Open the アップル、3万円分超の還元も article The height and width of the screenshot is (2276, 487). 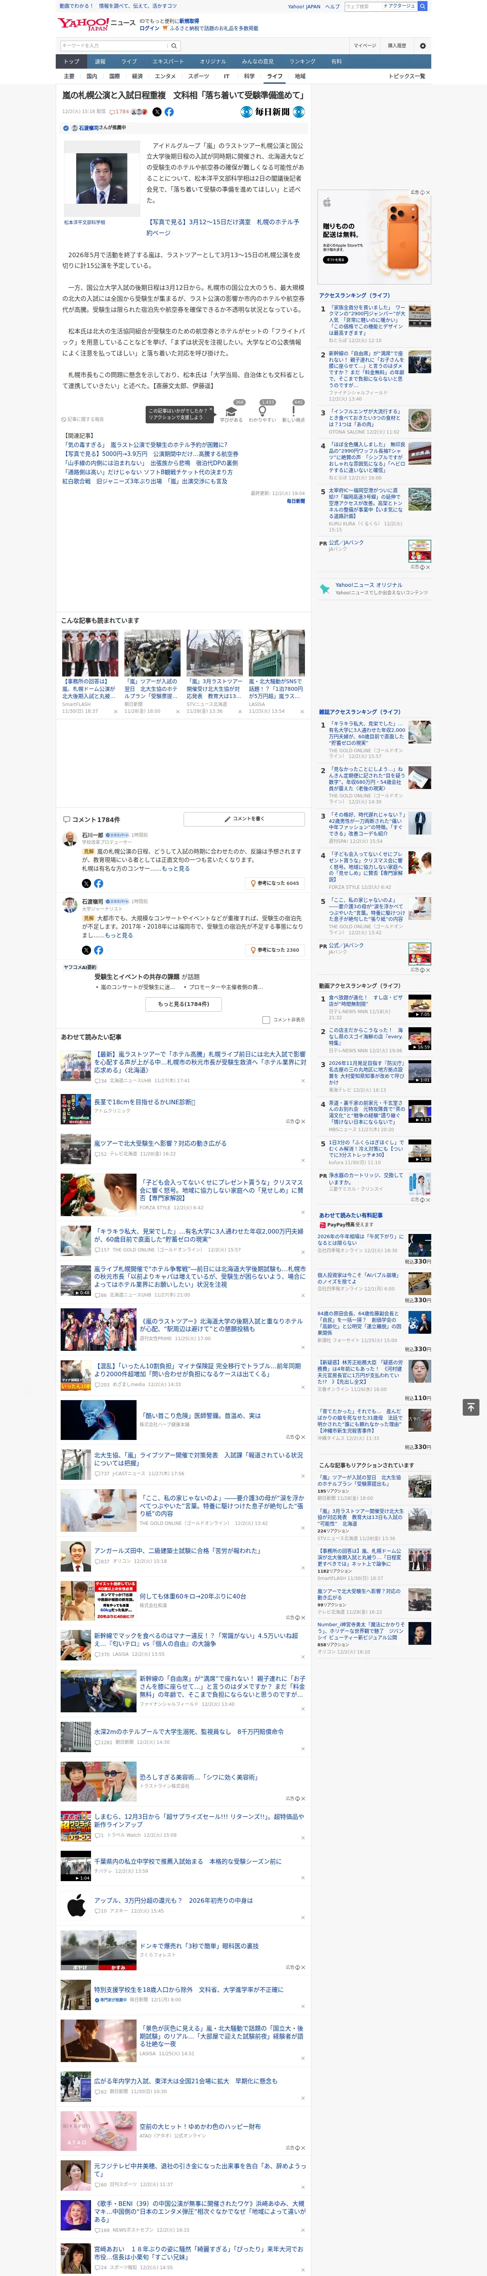pos(173,1900)
